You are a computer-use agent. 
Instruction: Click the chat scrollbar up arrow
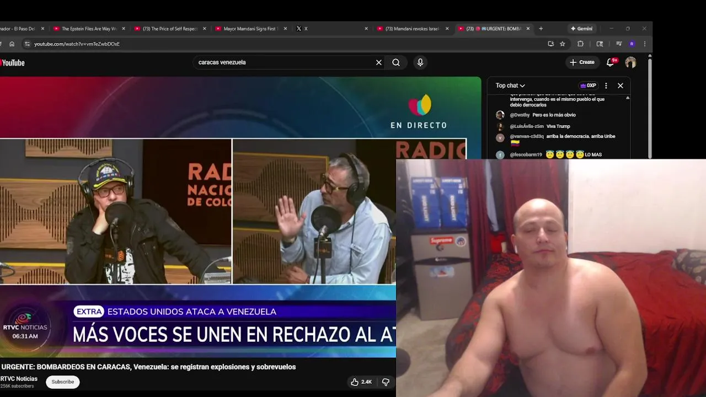(628, 98)
